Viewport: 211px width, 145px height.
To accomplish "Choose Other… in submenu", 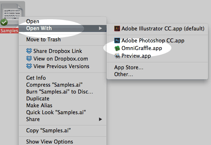I will point(157,74).
